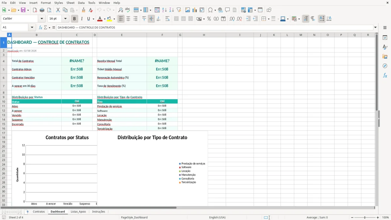Click the English (USA) language field

[217, 217]
